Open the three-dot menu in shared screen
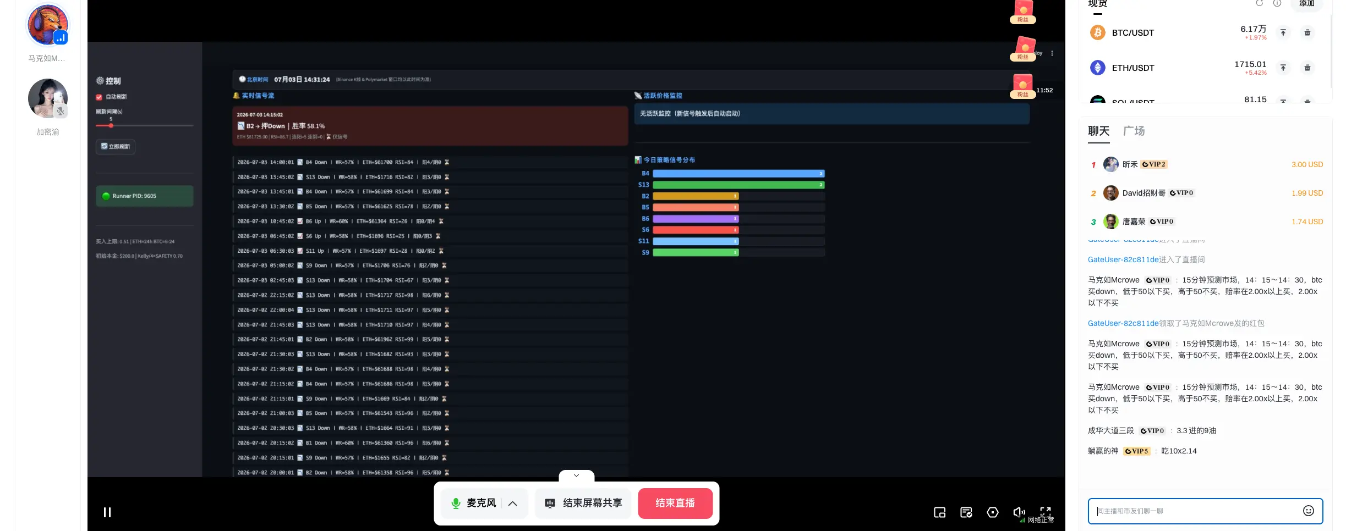Viewport: 1346px width, 531px height. 1052,53
